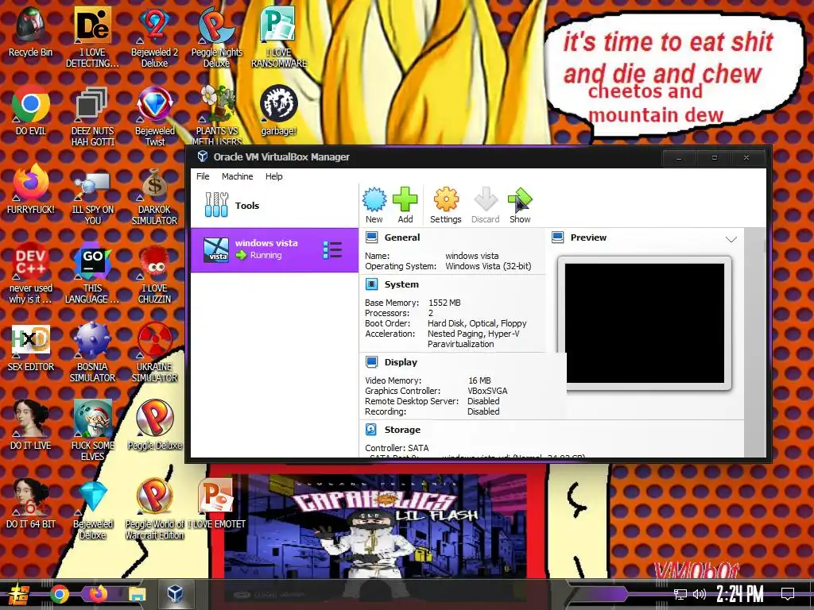Open the Settings gear in VirtualBox toolbar
The width and height of the screenshot is (814, 610).
coord(445,199)
